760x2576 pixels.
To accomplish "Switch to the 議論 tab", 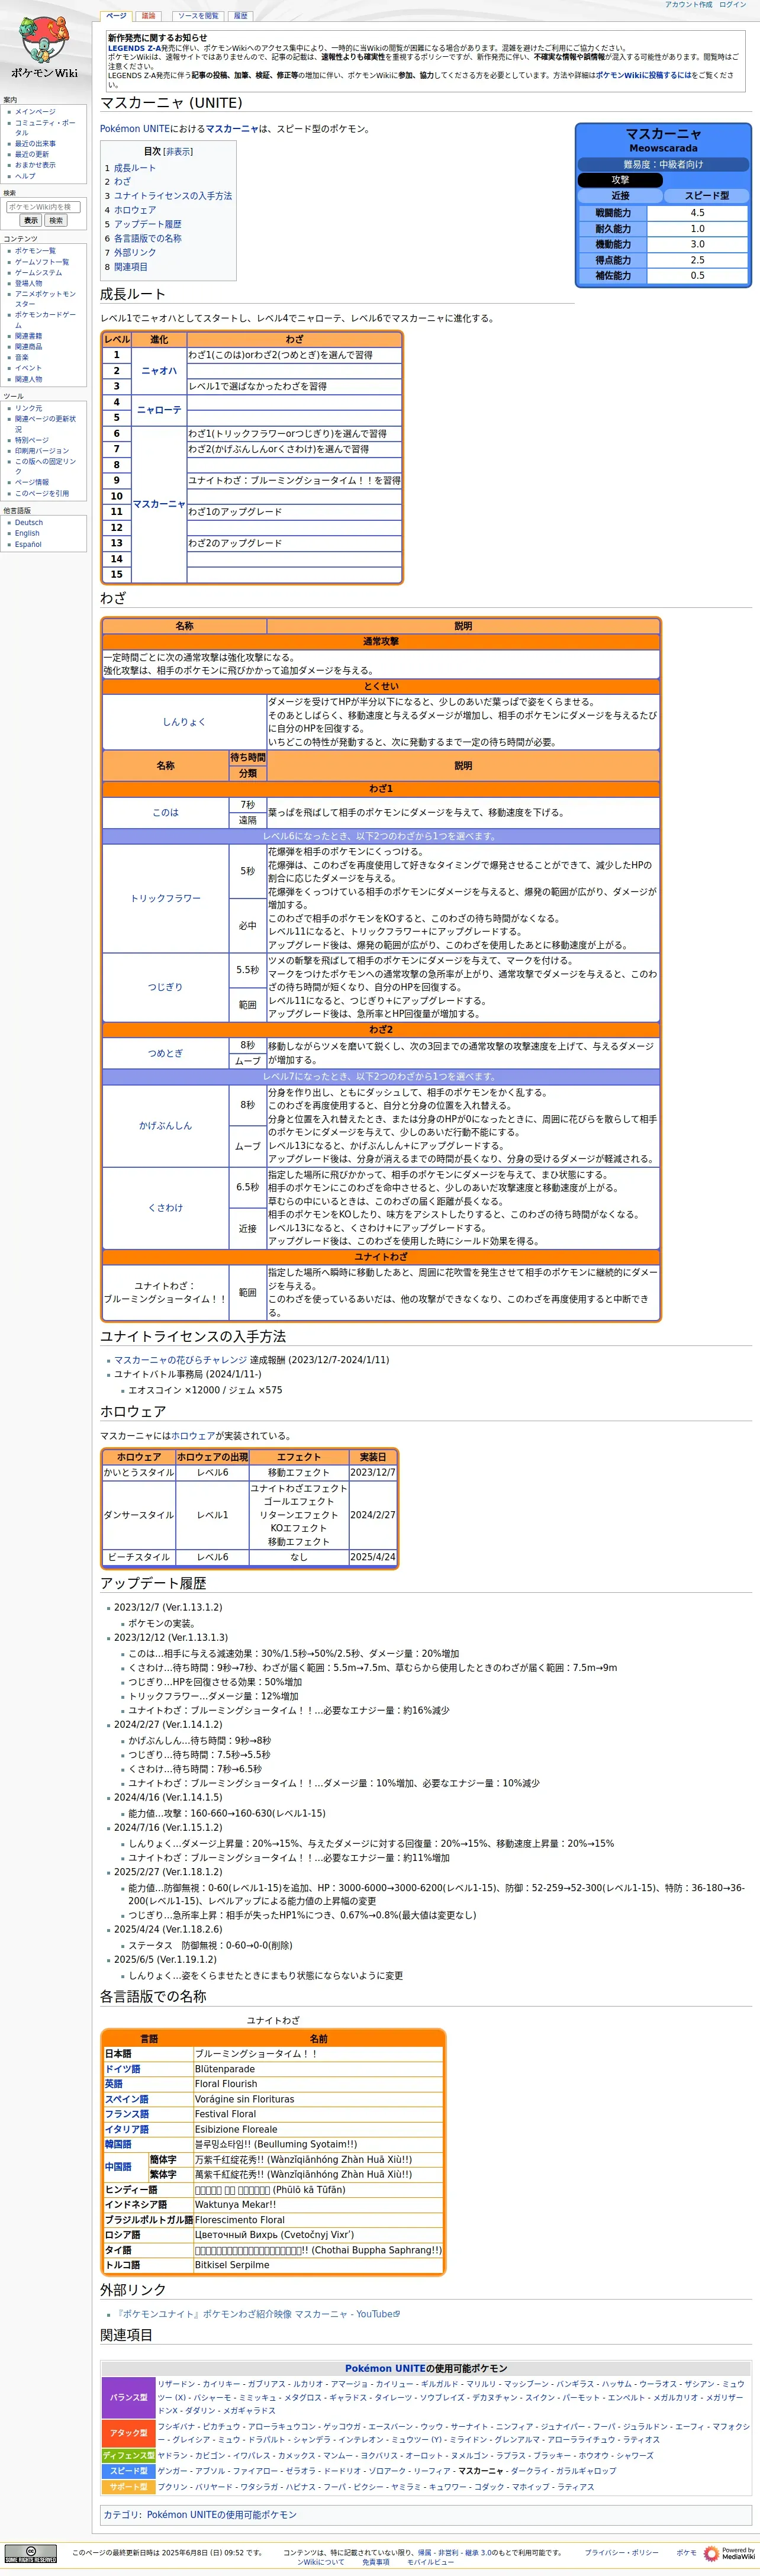I will 148,16.
